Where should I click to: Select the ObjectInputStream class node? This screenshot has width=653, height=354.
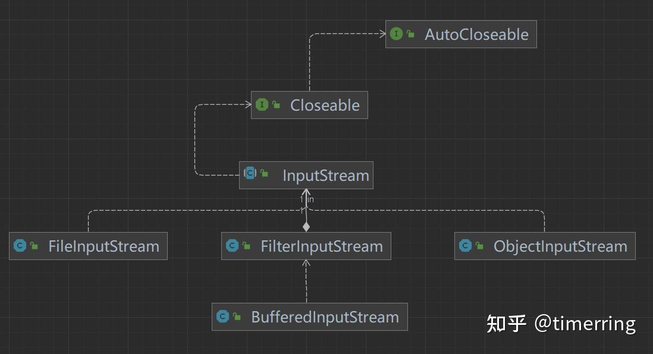coord(545,246)
